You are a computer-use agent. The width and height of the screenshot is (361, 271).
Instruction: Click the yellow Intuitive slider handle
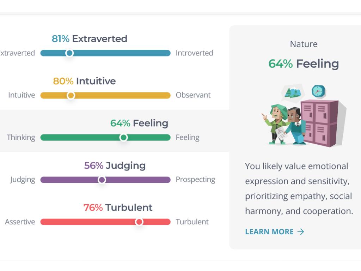(x=71, y=95)
